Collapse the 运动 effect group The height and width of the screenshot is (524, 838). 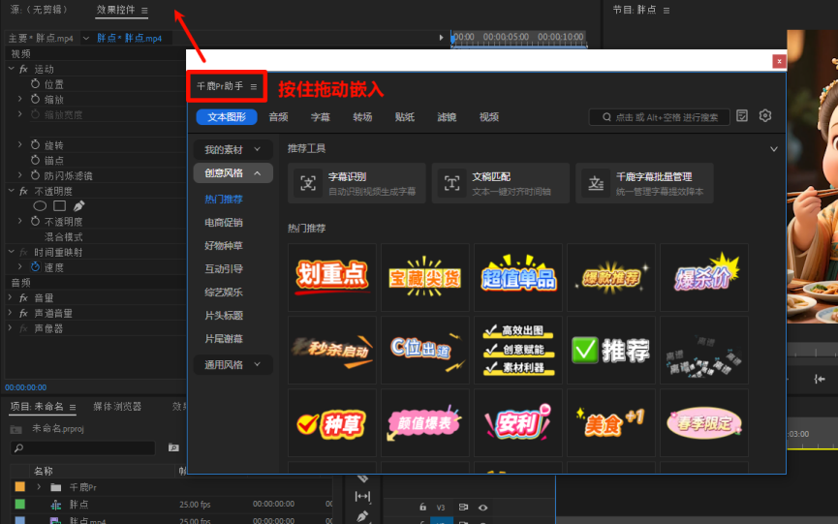[x=12, y=69]
